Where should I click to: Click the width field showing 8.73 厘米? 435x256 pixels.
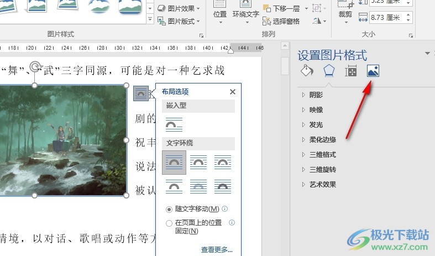(x=387, y=18)
